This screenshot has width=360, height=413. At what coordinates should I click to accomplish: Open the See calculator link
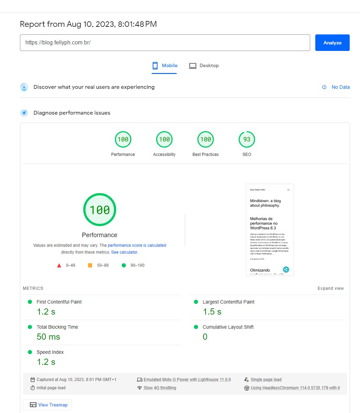coord(124,252)
